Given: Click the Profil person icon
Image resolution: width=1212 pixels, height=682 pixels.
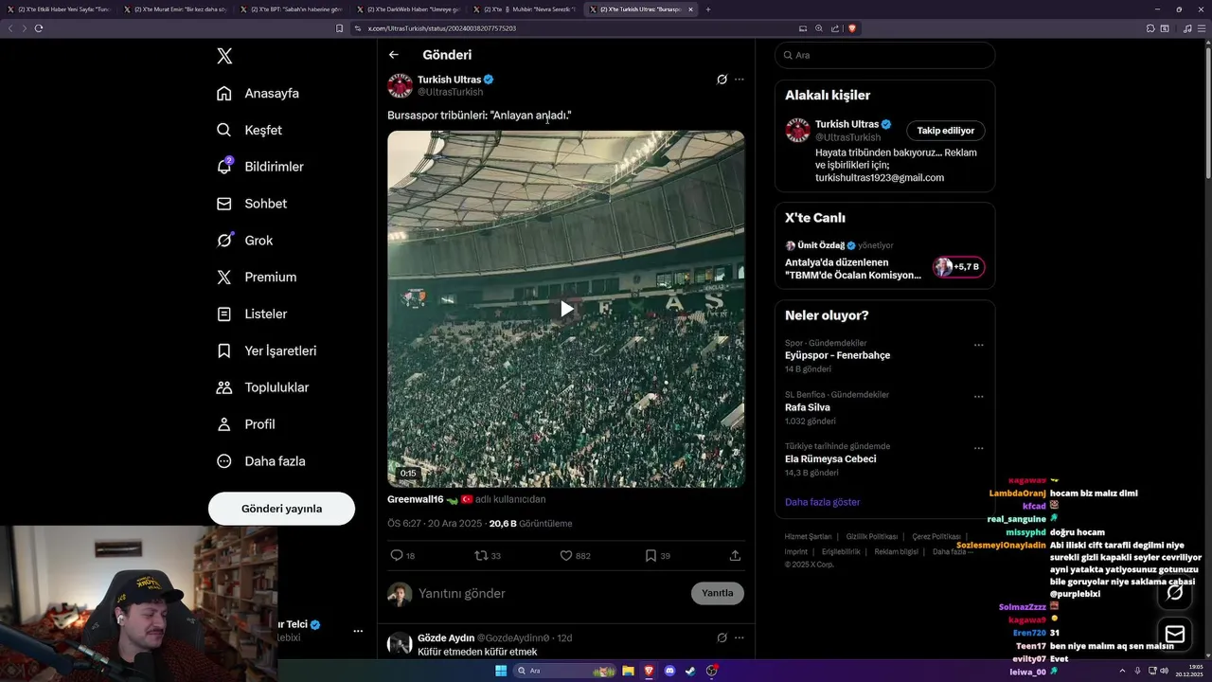Looking at the screenshot, I should coord(224,424).
